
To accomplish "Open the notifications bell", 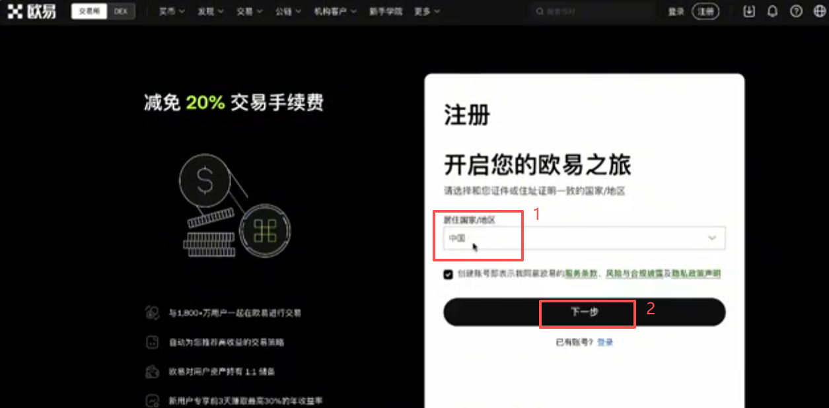I will [x=772, y=11].
